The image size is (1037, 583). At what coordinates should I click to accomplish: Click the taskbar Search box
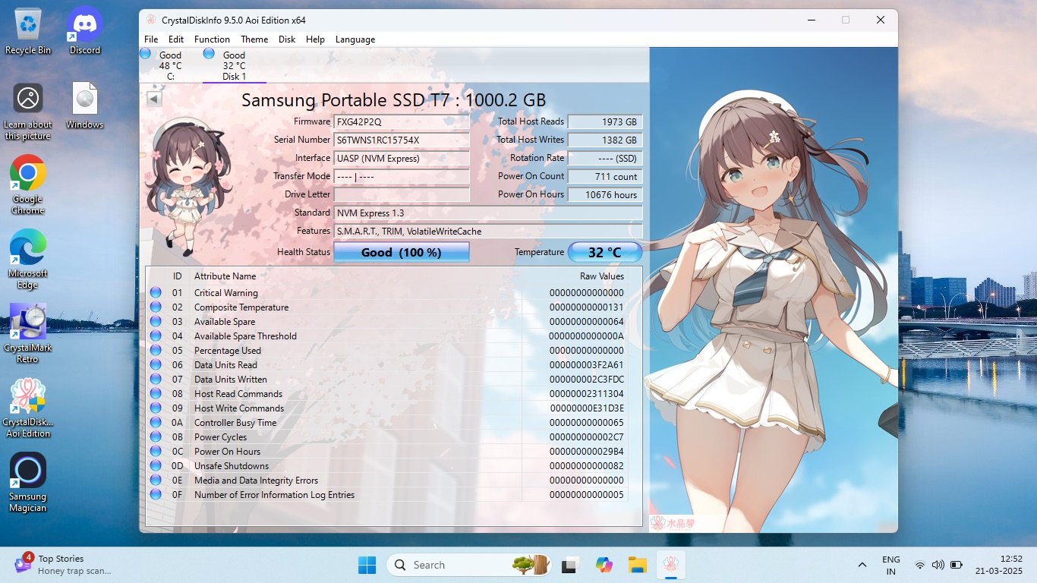[469, 565]
